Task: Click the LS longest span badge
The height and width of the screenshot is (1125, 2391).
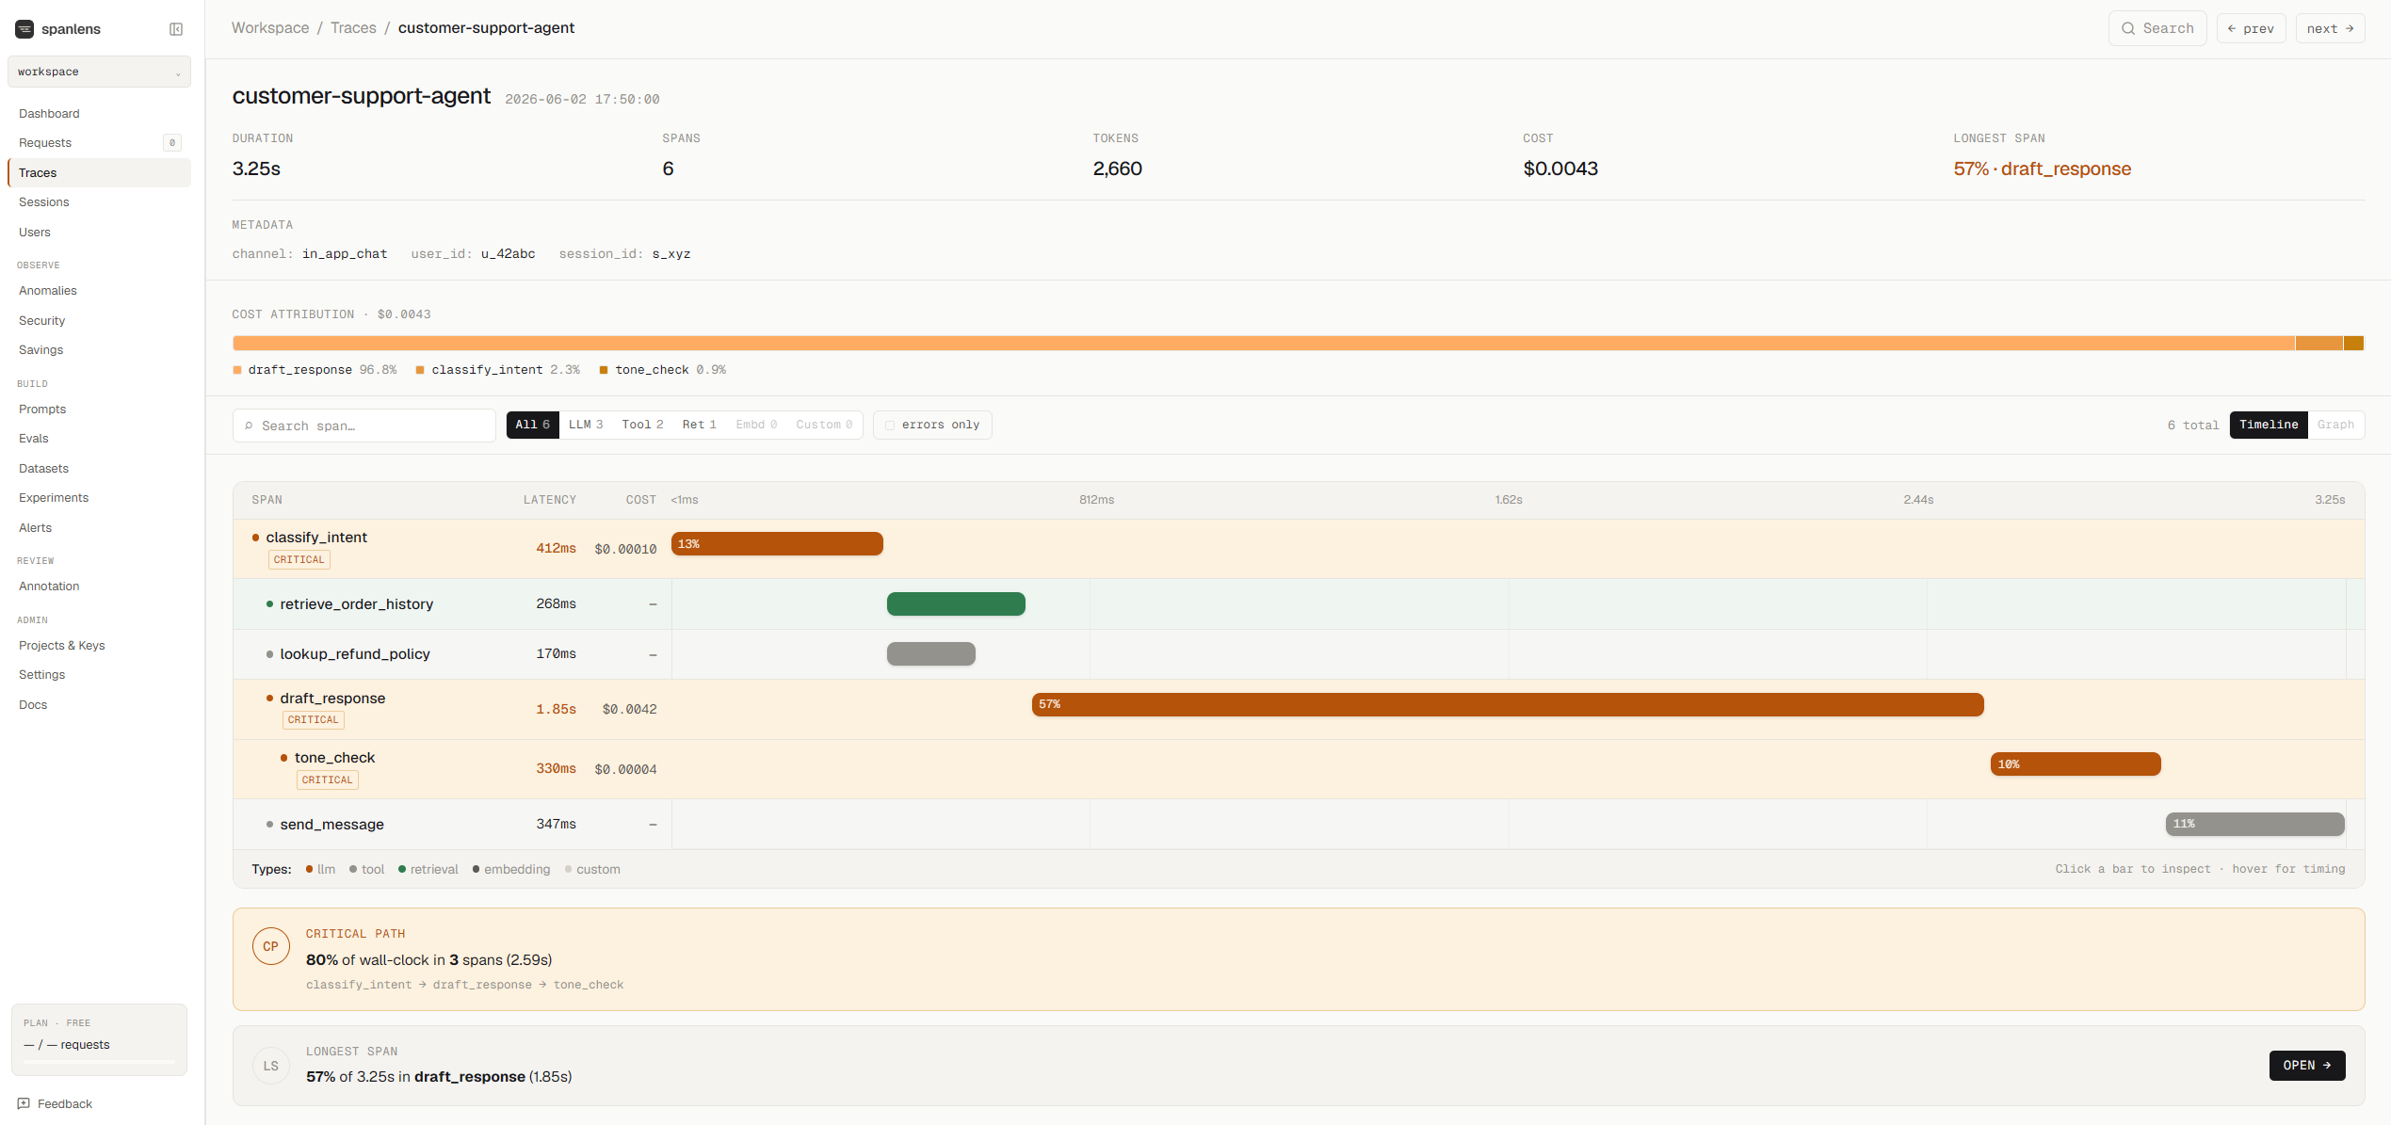Action: coord(271,1066)
